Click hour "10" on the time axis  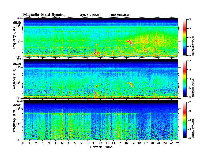point(88,143)
